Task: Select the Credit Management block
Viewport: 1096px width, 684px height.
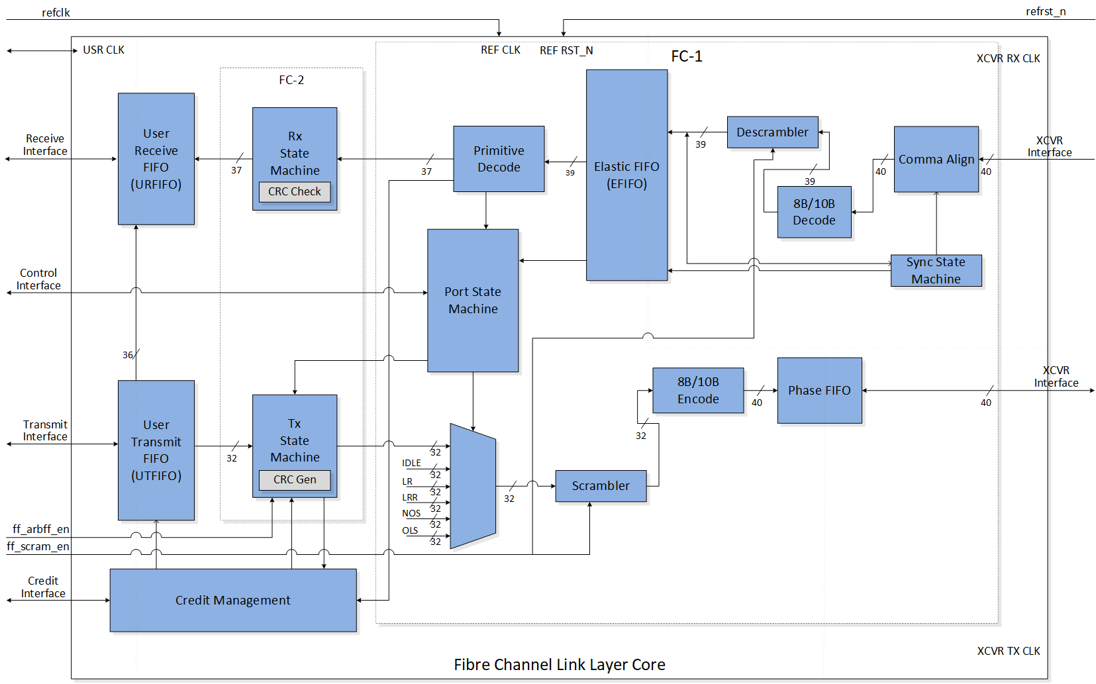Action: 232,600
